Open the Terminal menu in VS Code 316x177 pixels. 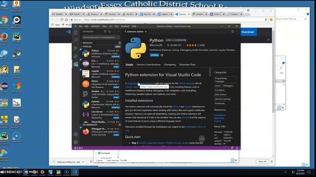[125, 26]
